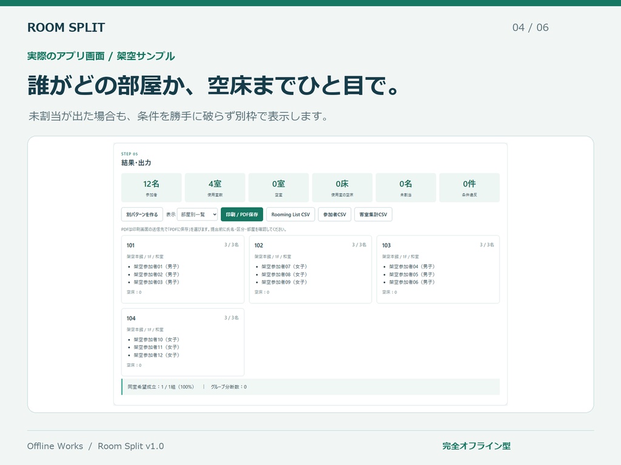This screenshot has width=621, height=465.
Task: Select participant 架空参加者08（女子）
Action: [x=284, y=274]
